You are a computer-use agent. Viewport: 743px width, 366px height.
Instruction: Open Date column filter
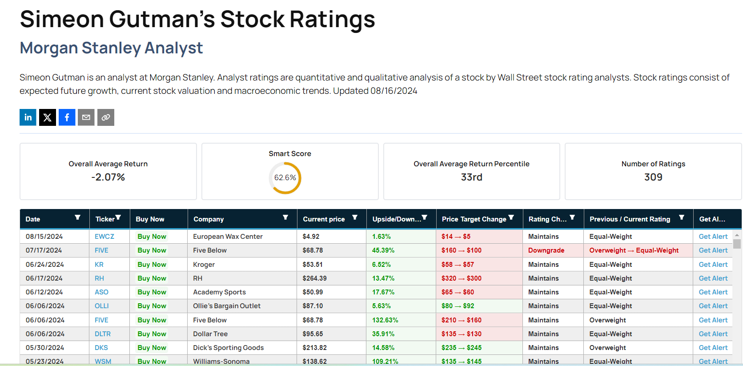click(x=78, y=217)
